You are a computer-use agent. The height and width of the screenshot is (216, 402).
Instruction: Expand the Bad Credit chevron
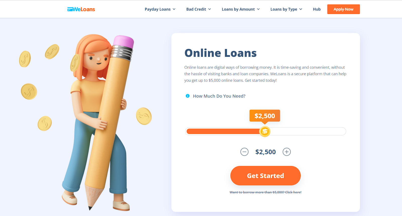[210, 9]
